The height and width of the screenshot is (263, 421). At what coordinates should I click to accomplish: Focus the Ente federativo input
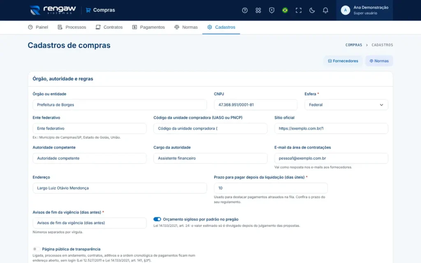click(x=89, y=128)
